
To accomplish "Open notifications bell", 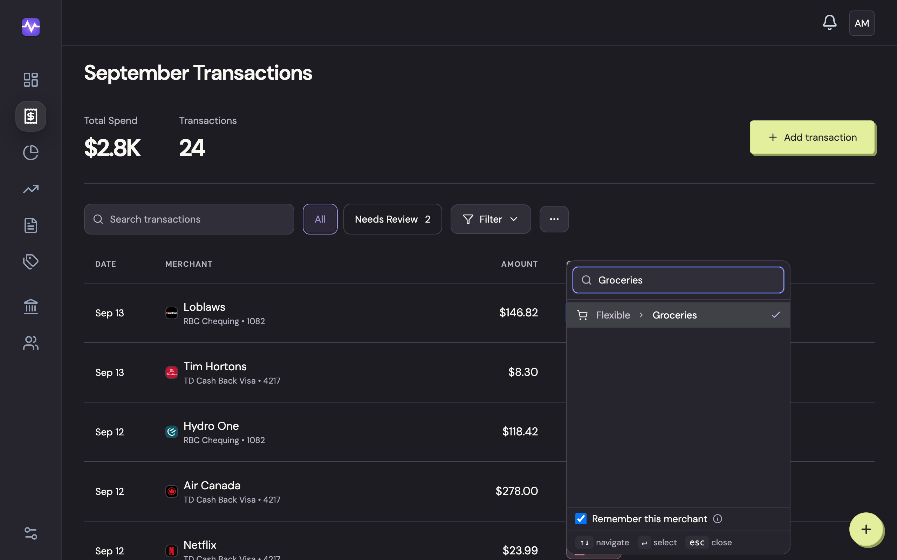I will click(829, 23).
